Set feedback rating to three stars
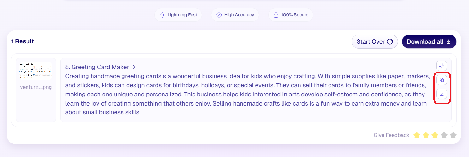Viewport: 469px width, 157px height. click(435, 135)
